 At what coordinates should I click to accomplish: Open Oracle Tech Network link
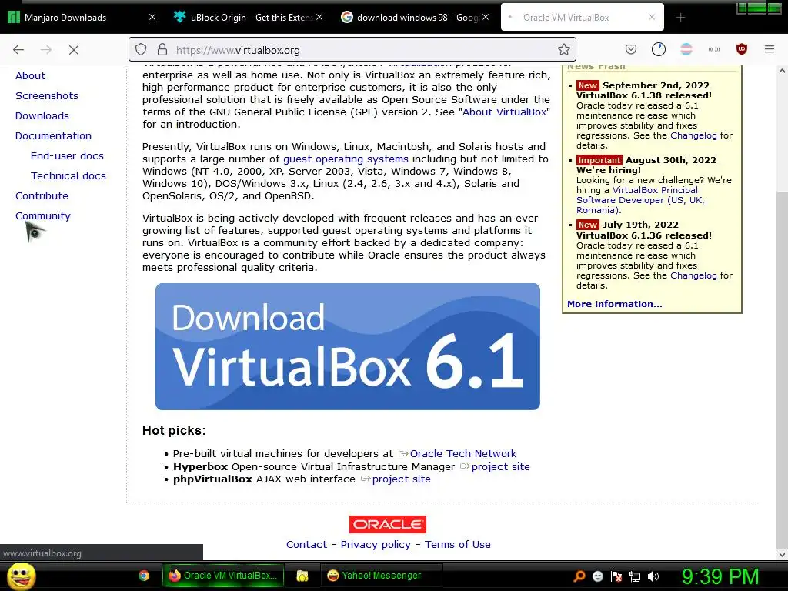click(462, 454)
